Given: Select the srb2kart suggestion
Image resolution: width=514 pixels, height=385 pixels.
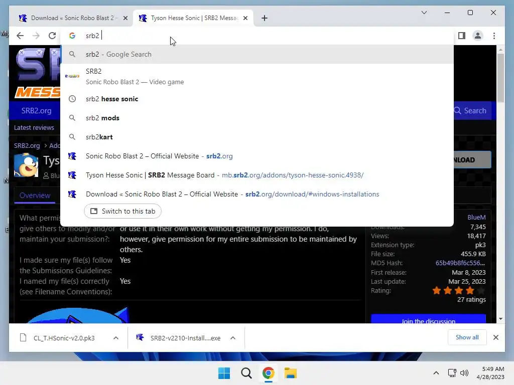Looking at the screenshot, I should [257, 137].
